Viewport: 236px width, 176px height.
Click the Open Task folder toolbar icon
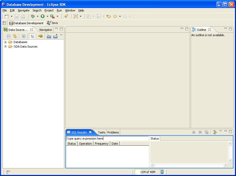[x=76, y=16]
